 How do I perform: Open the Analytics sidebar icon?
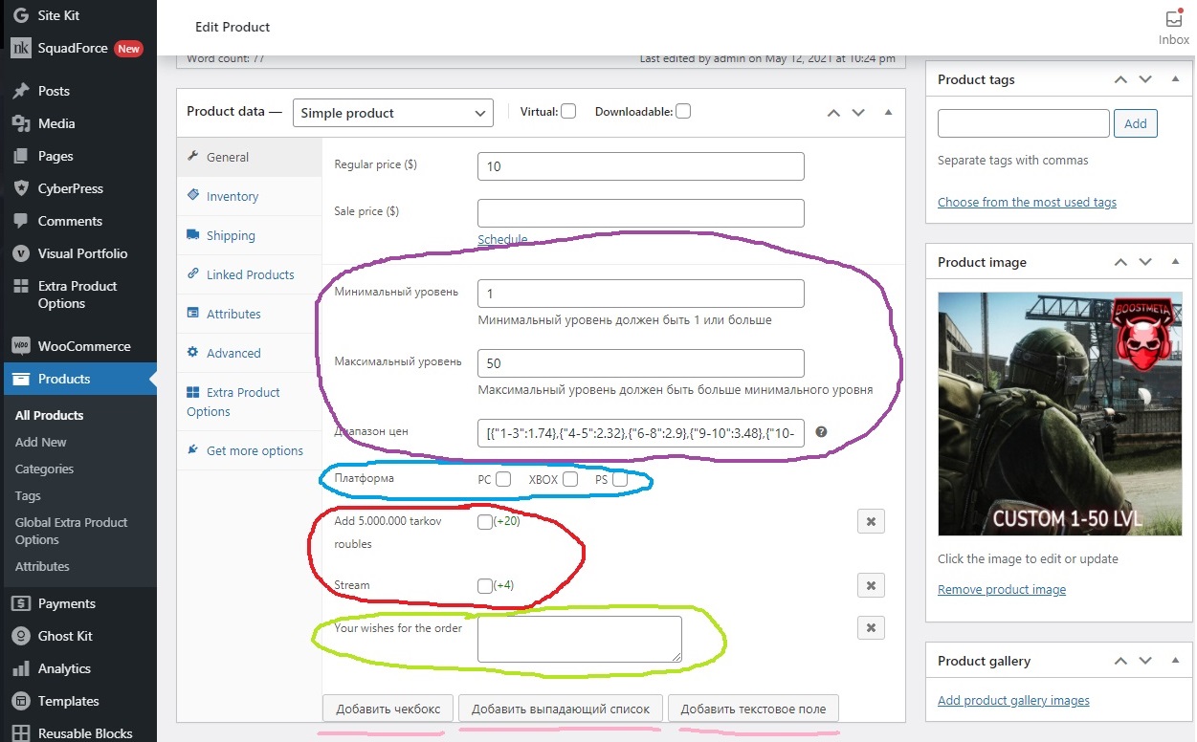point(20,668)
